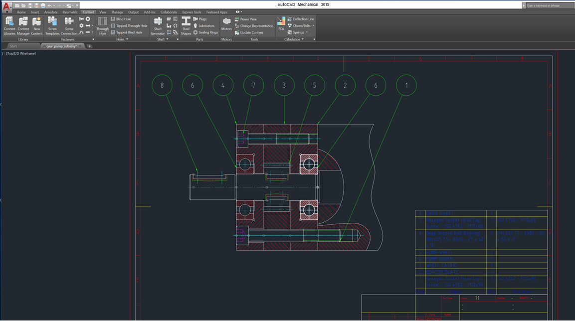
Task: Expand the Holes panel dropdown
Action: pos(127,39)
